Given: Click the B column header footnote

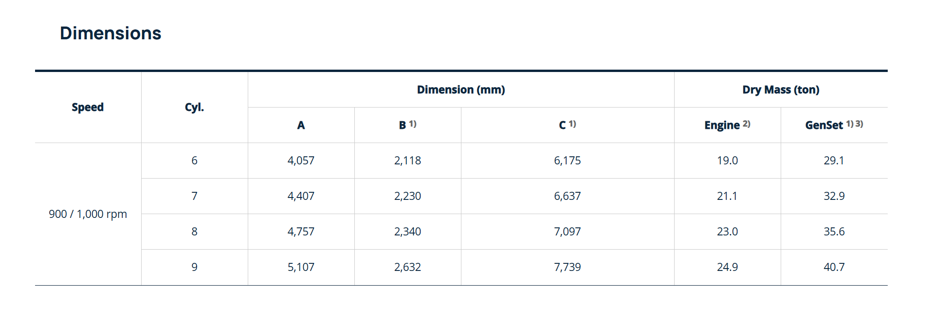Looking at the screenshot, I should click(x=413, y=124).
